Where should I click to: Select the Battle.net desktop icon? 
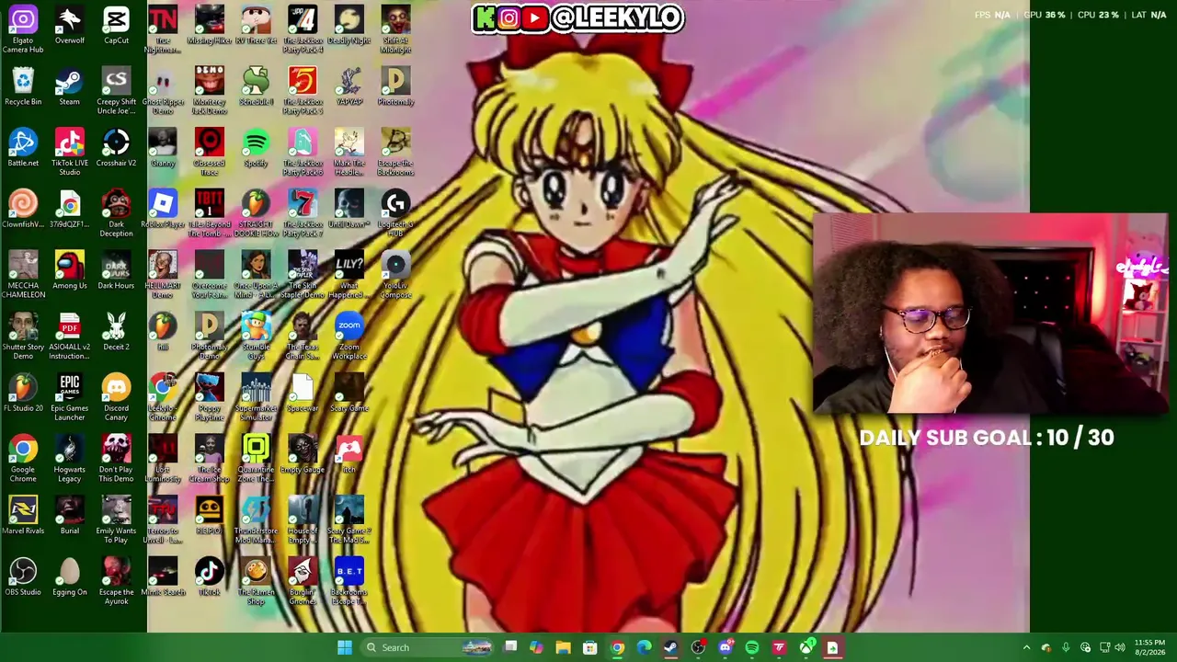pyautogui.click(x=23, y=148)
